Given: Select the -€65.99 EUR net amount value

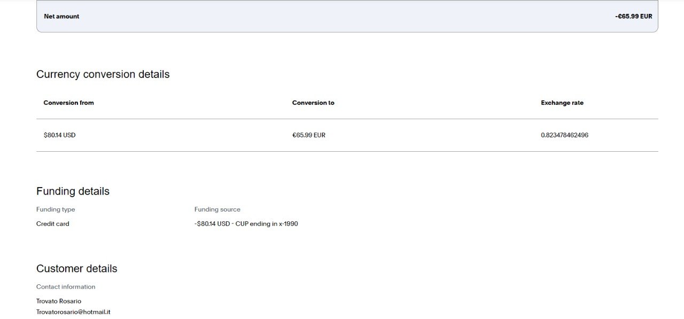Looking at the screenshot, I should pyautogui.click(x=633, y=17).
